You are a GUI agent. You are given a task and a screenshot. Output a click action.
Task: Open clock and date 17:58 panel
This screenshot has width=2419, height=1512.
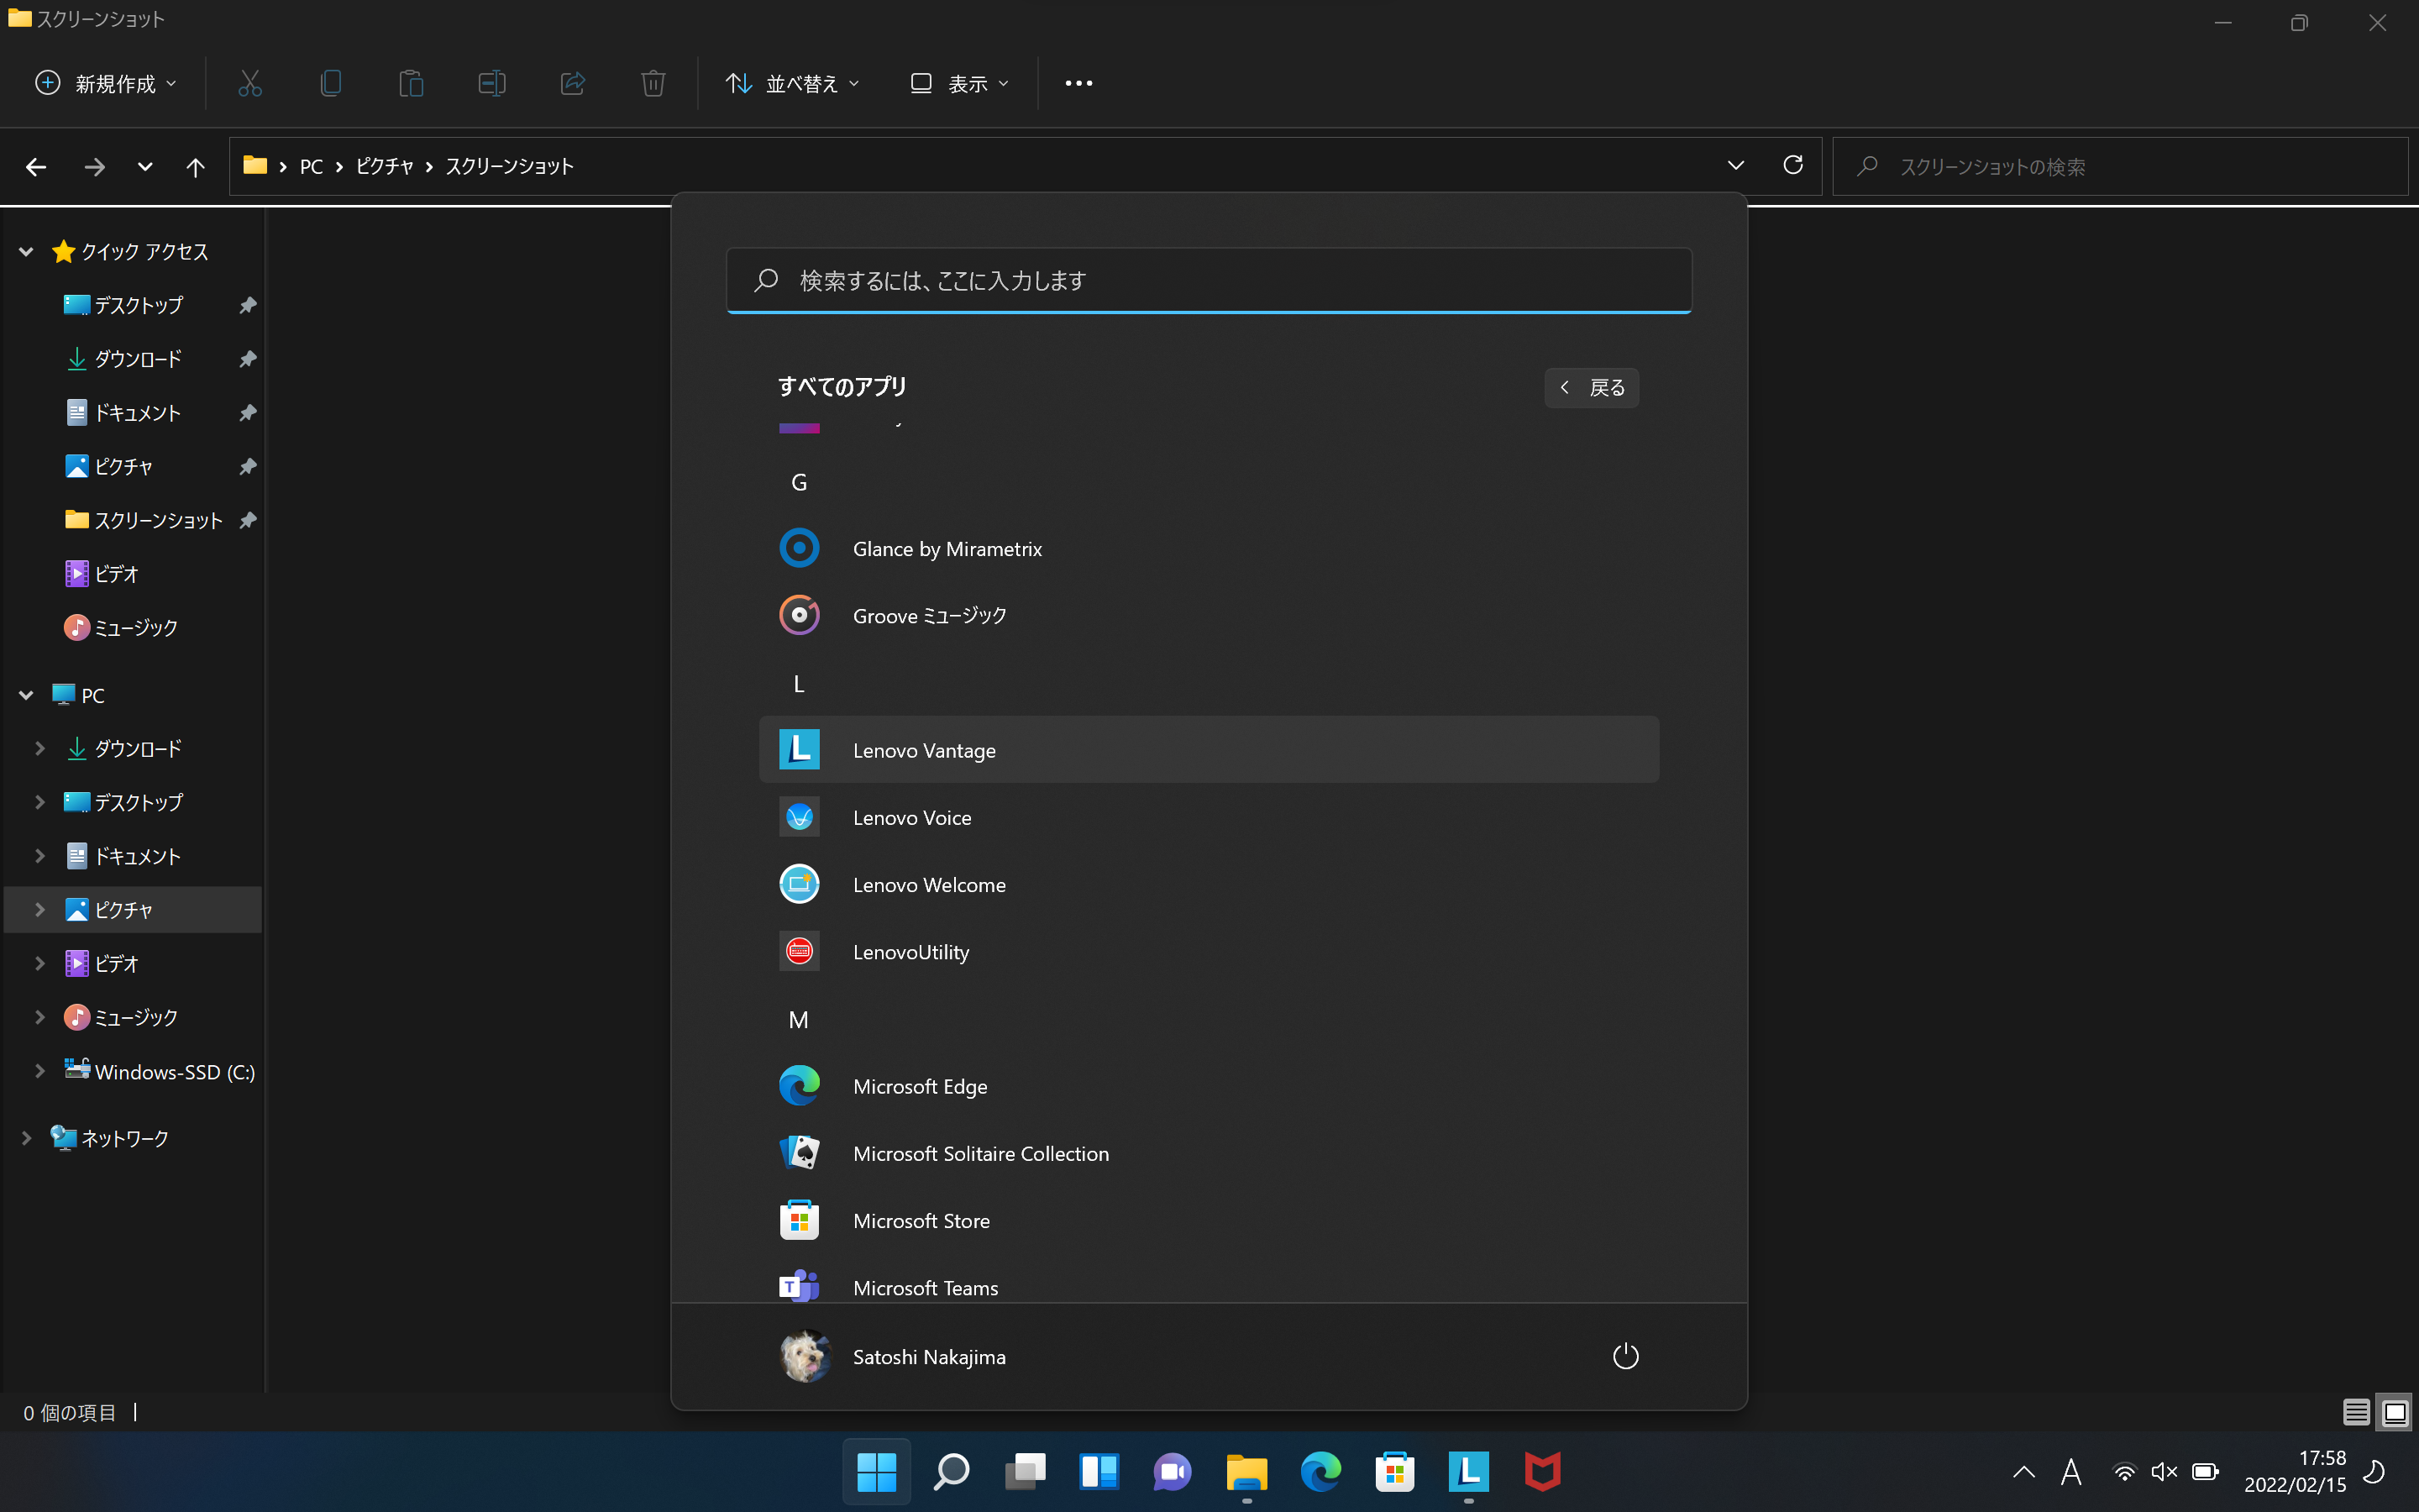click(x=2295, y=1471)
